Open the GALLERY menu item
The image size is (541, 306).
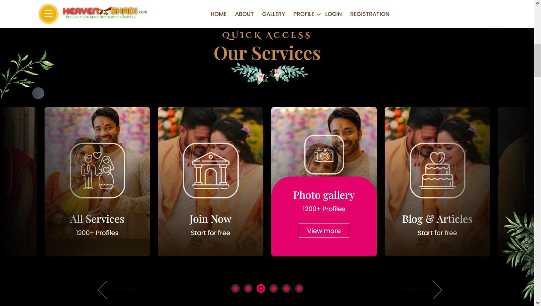point(273,14)
